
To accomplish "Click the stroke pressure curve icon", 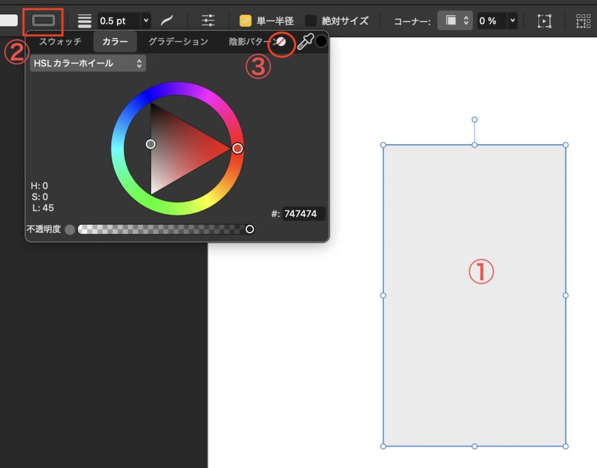I will point(167,20).
